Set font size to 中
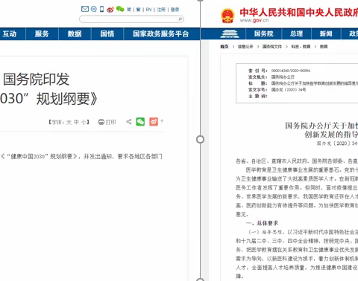 76,122
